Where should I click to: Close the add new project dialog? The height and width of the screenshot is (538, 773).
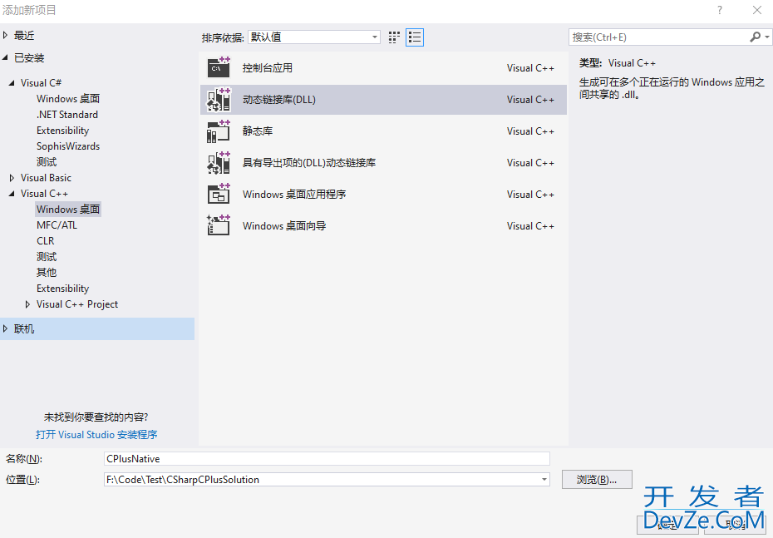[757, 10]
